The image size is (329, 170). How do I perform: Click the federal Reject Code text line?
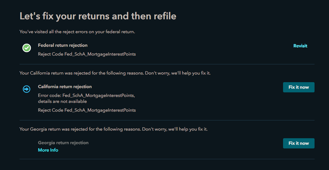coord(87,54)
